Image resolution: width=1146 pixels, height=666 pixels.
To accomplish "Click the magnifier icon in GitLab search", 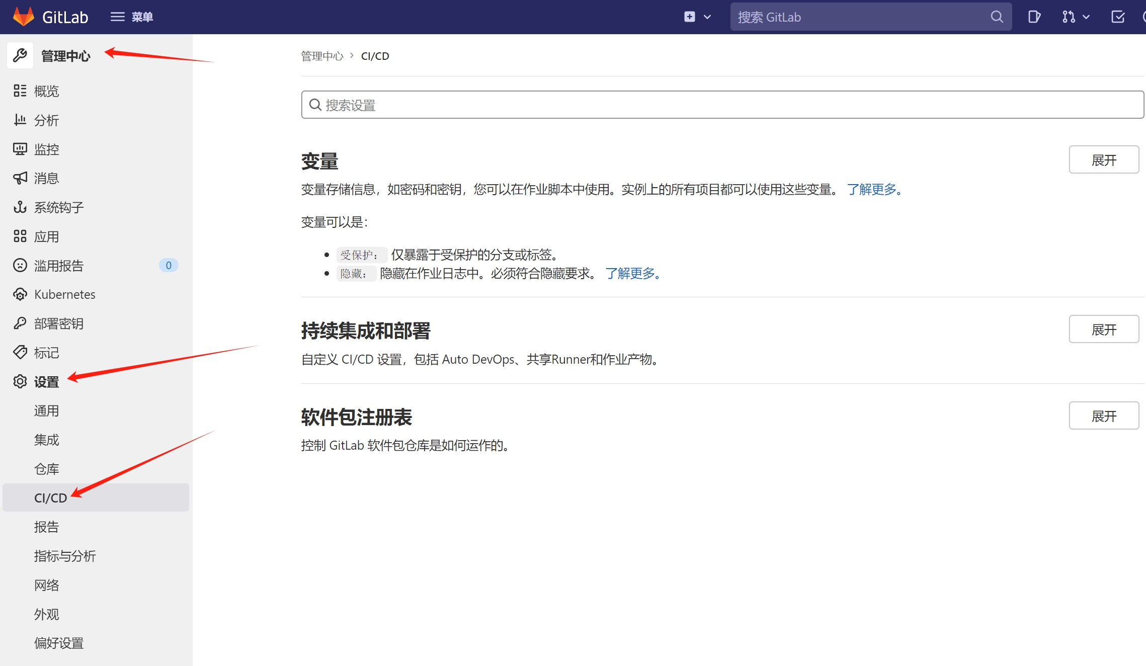I will tap(997, 17).
